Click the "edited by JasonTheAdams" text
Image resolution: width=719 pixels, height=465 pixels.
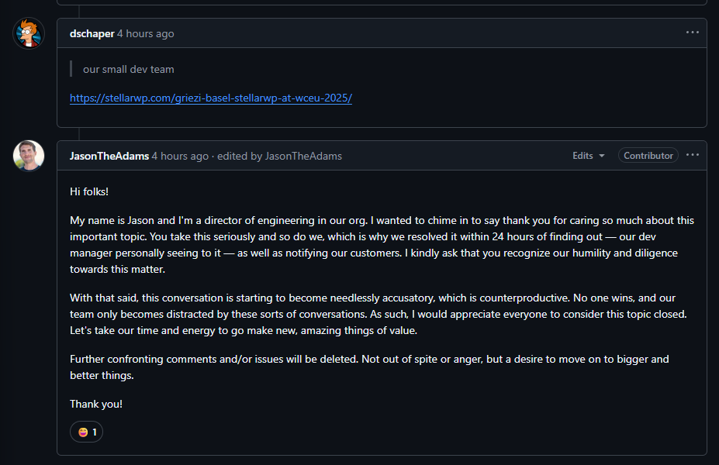[279, 156]
